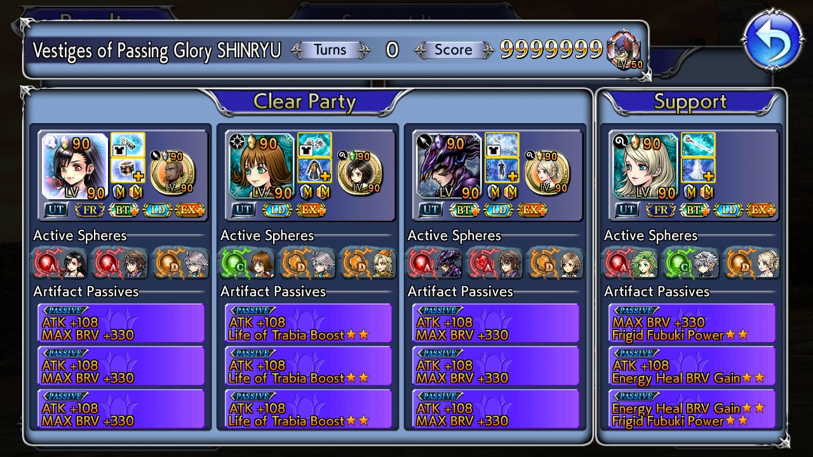This screenshot has width=813, height=457.
Task: Tap the blue back arrow button
Action: tap(773, 41)
